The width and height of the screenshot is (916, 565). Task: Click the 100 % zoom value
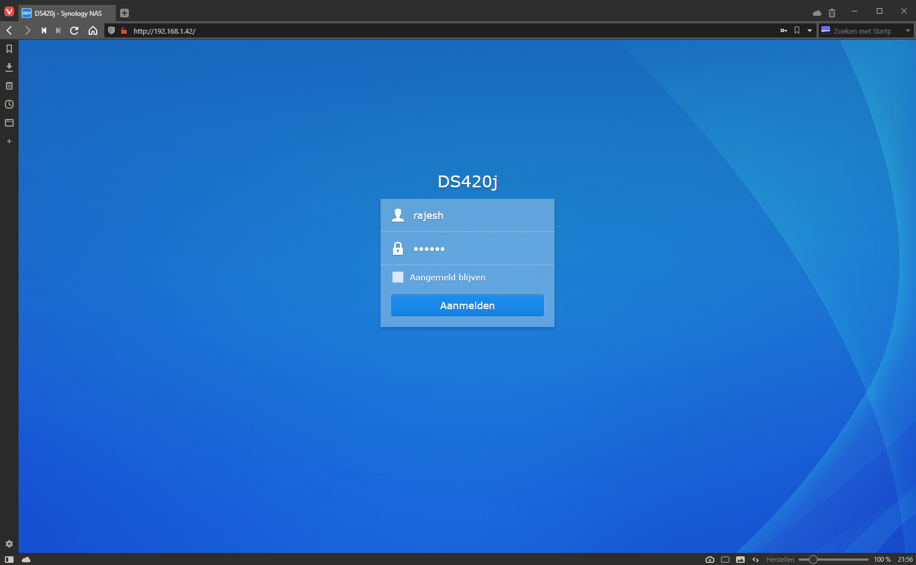(882, 559)
